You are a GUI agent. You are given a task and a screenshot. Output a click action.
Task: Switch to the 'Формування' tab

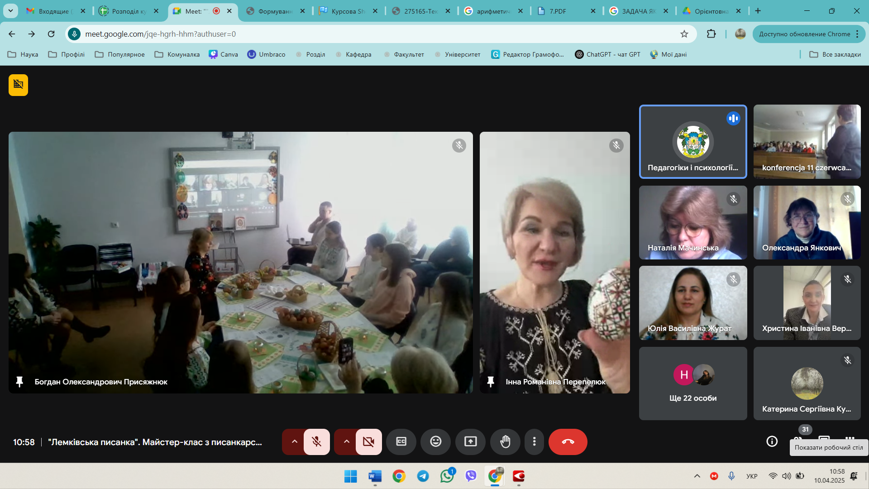click(275, 11)
